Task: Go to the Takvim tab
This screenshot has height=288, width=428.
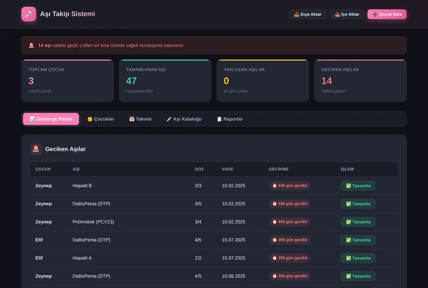Action: tap(140, 119)
